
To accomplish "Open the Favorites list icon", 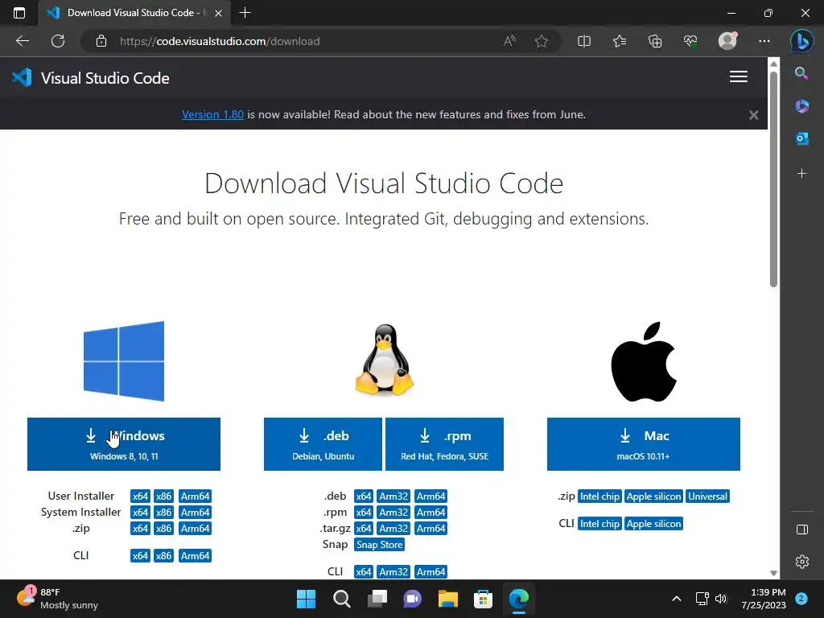I will (620, 41).
